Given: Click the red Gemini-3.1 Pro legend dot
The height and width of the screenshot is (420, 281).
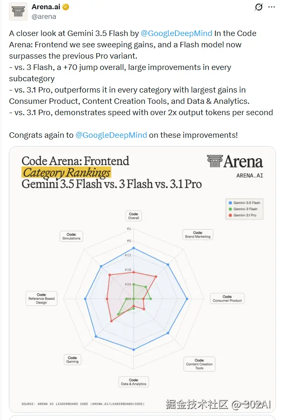Looking at the screenshot, I should (x=230, y=215).
